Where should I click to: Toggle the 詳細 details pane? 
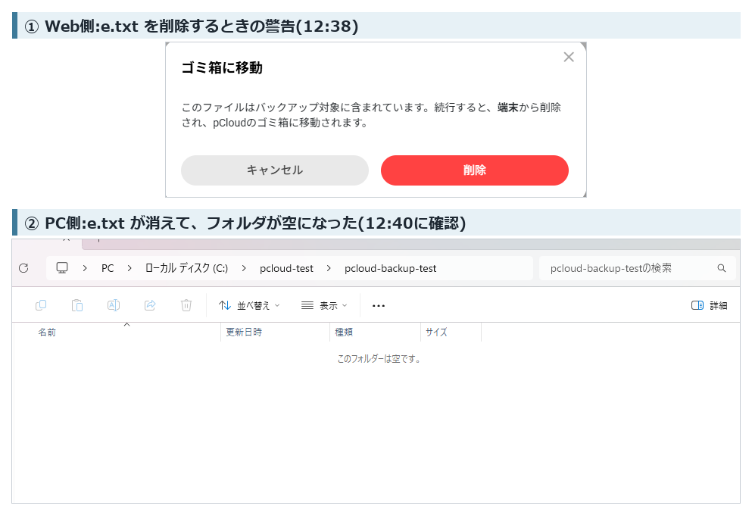710,305
